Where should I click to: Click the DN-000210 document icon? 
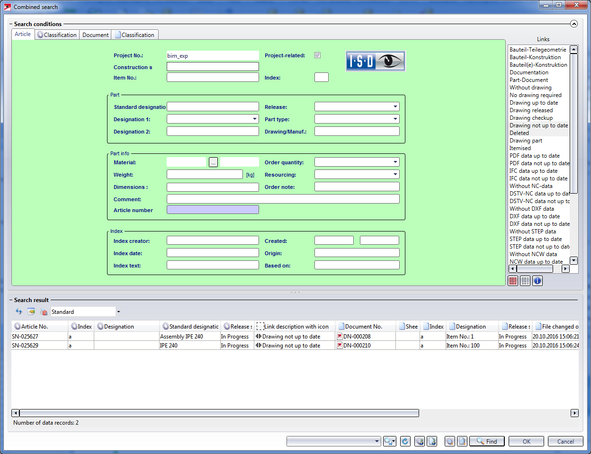pyautogui.click(x=340, y=346)
